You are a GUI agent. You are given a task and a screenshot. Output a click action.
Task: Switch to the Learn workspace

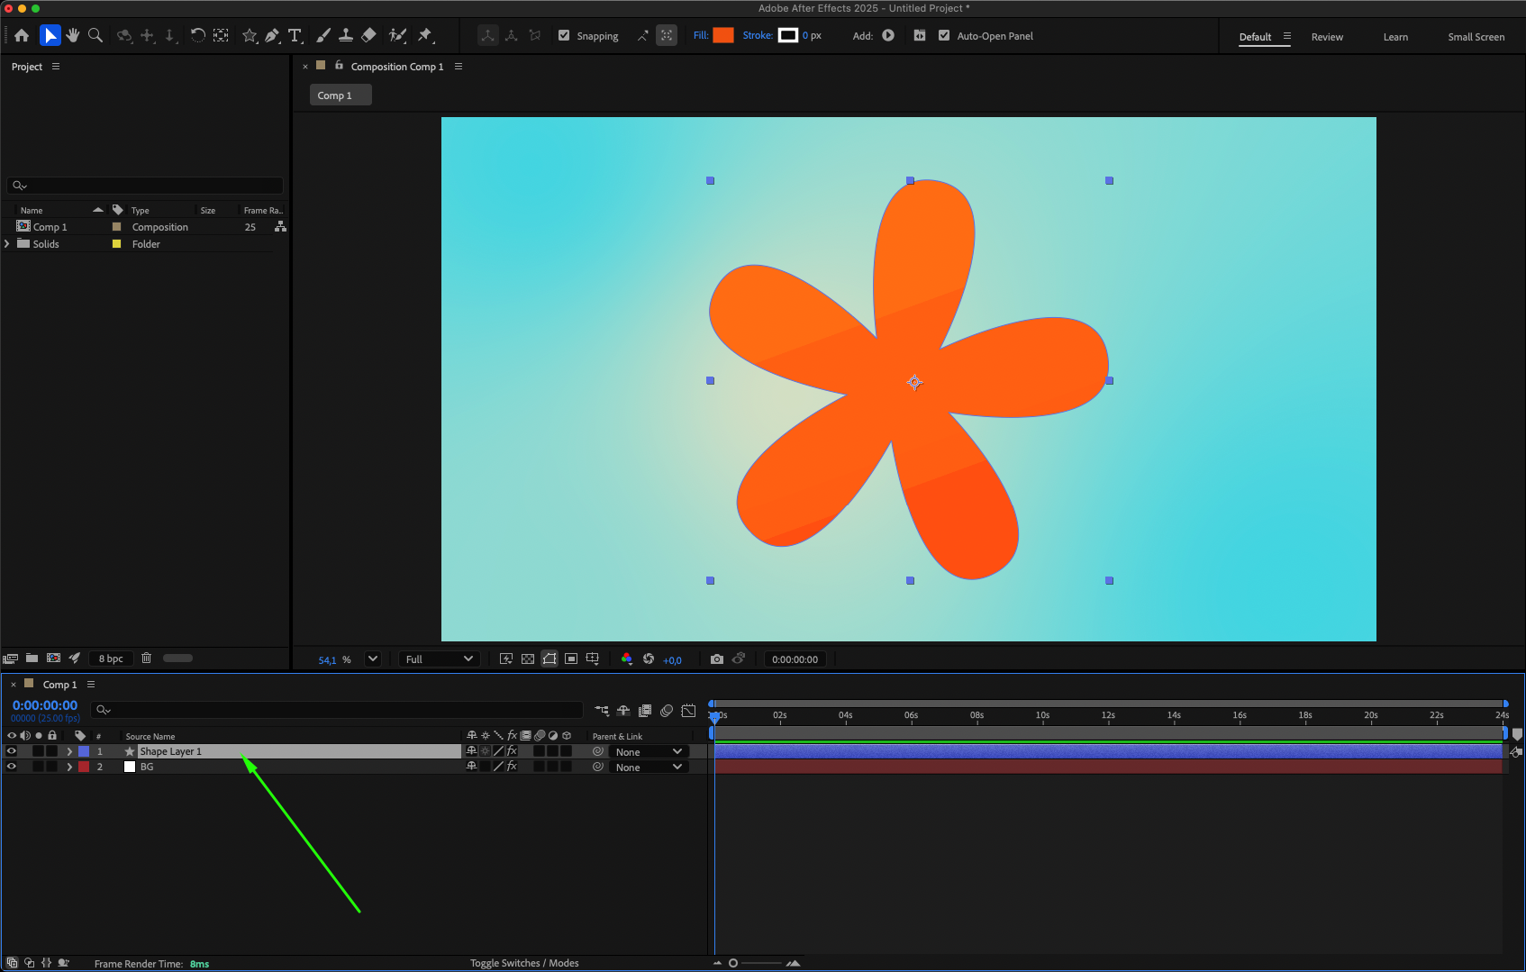[1395, 37]
